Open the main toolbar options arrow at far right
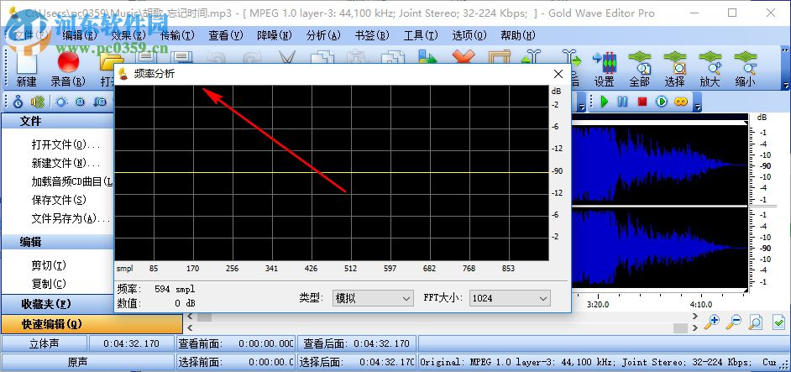The height and width of the screenshot is (372, 791). (x=785, y=86)
